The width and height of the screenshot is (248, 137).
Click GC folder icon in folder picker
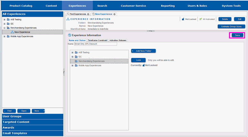(x=76, y=57)
